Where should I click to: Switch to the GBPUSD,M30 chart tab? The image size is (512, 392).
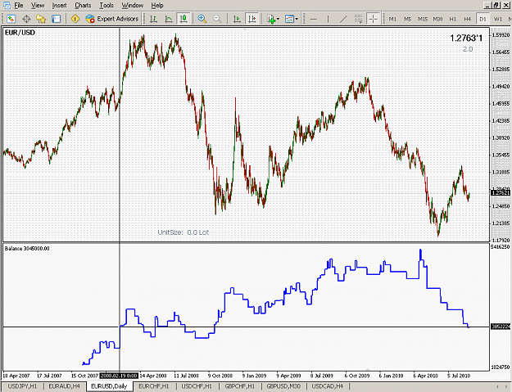pyautogui.click(x=283, y=386)
